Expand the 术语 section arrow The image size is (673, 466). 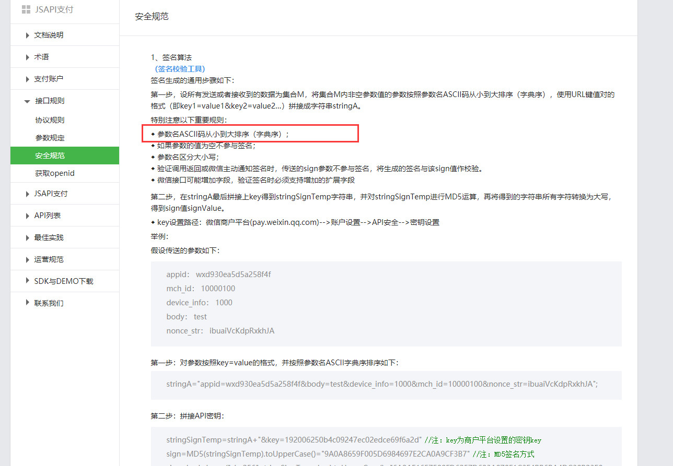(x=27, y=57)
